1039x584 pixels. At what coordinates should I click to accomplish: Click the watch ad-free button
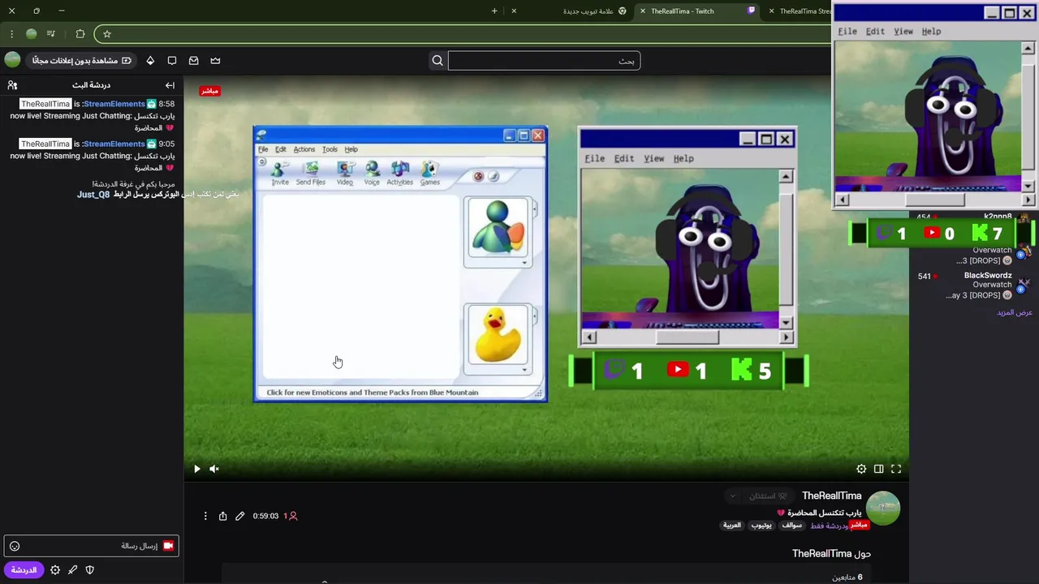[81, 61]
